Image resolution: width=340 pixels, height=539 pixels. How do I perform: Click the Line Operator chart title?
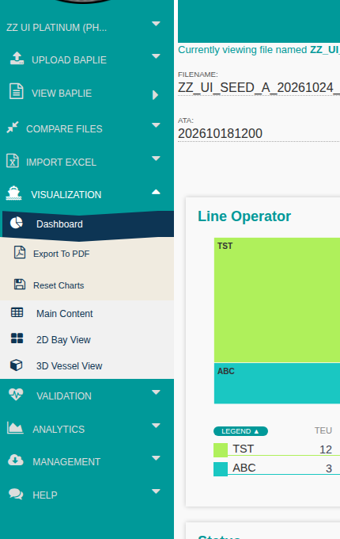[x=244, y=216]
